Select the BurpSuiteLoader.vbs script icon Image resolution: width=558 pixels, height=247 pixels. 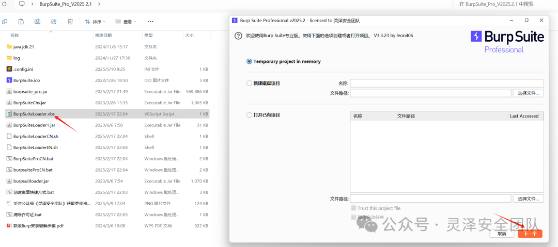[x=9, y=114]
